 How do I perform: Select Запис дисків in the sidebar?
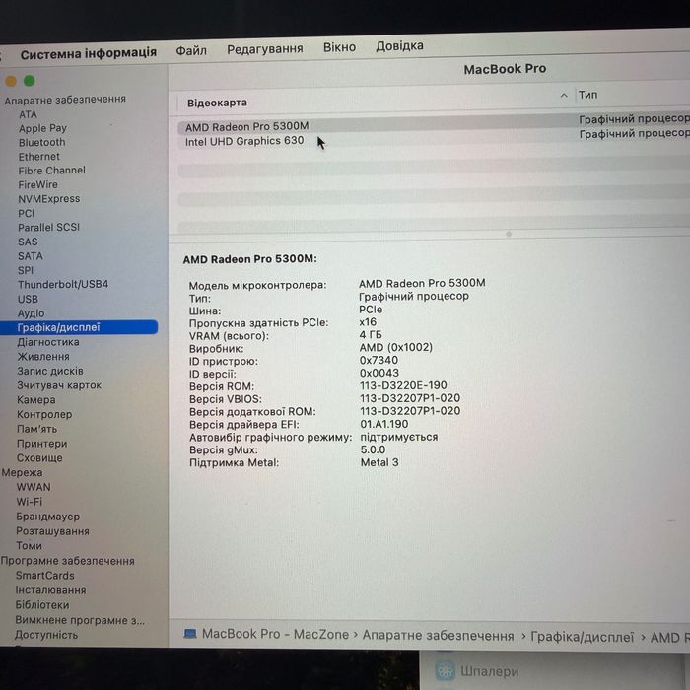49,371
